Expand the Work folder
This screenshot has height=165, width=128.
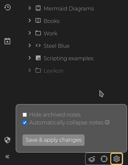tap(29, 33)
